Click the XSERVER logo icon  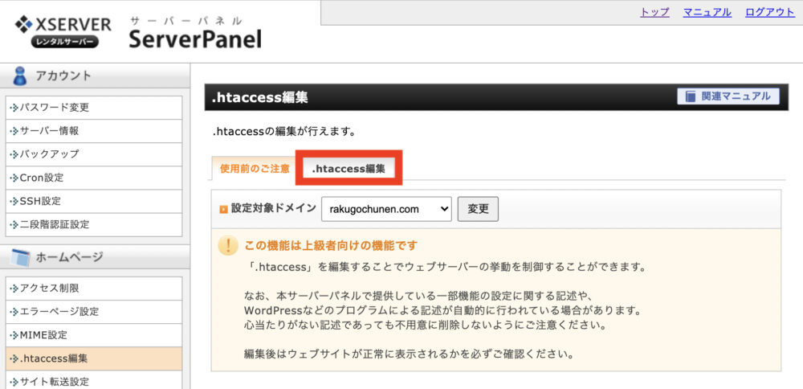[23, 24]
